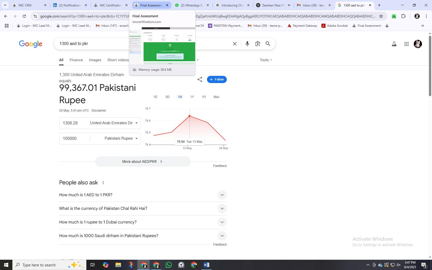
Task: Open Chrome profile avatar in toolbar
Action: tap(417, 16)
